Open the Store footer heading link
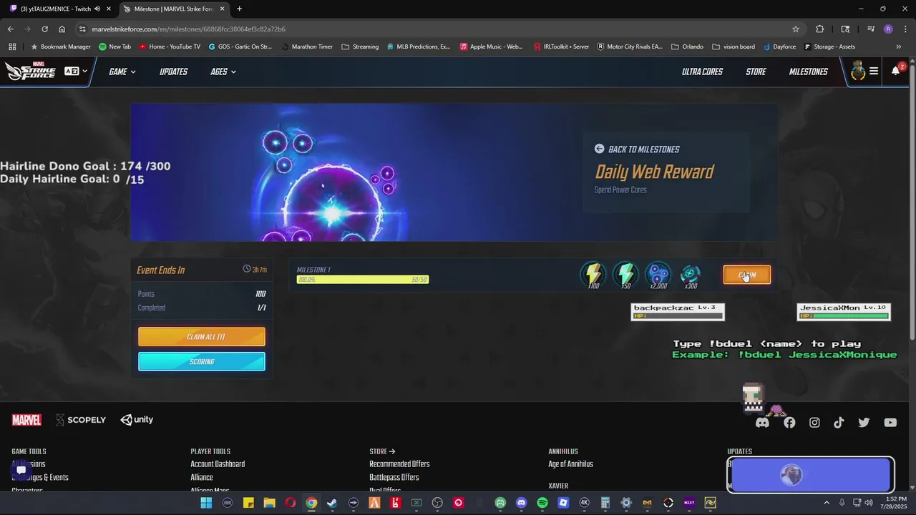Image resolution: width=916 pixels, height=515 pixels. click(382, 451)
